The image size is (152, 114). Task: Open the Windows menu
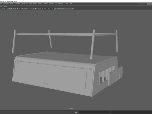[x=6, y=3]
